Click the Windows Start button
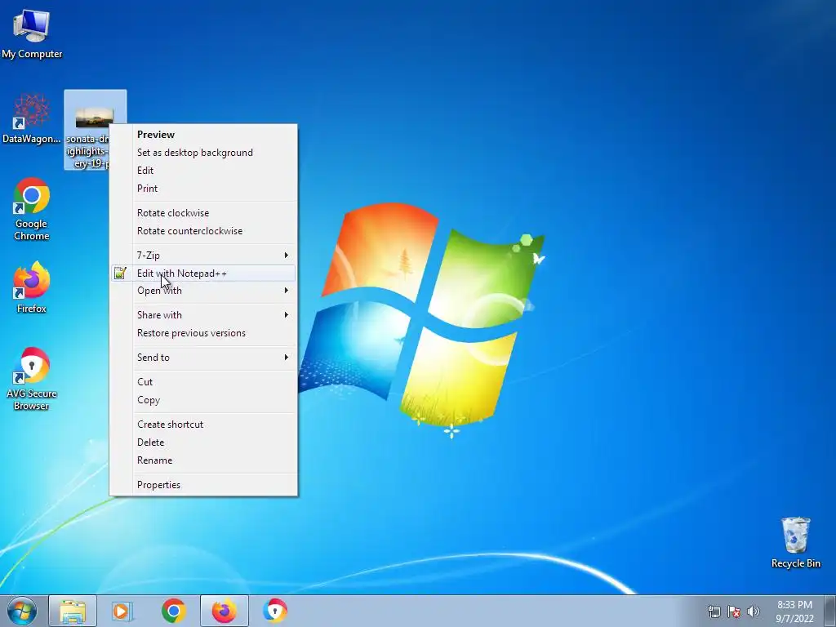Image resolution: width=836 pixels, height=627 pixels. [22, 611]
